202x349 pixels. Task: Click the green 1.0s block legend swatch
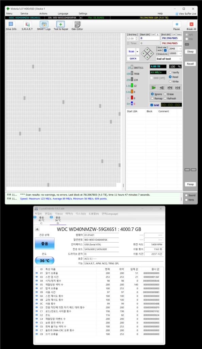[x=132, y=85]
